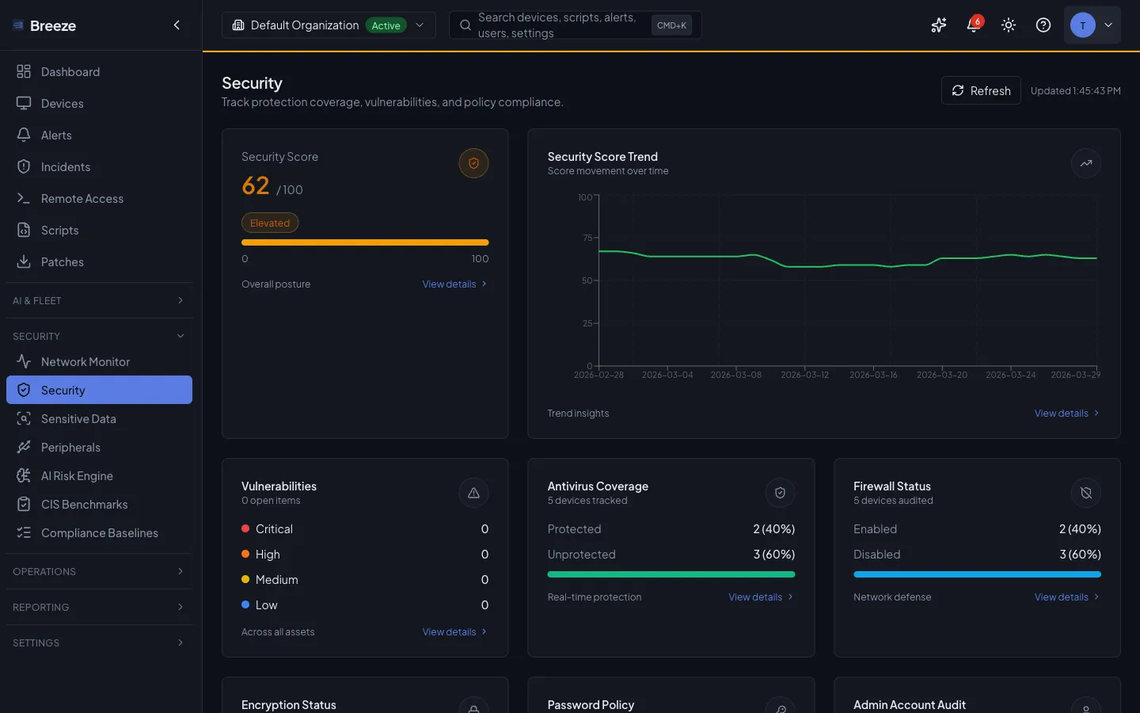Open the organization switcher dropdown
Viewport: 1140px width, 713px height.
[420, 25]
